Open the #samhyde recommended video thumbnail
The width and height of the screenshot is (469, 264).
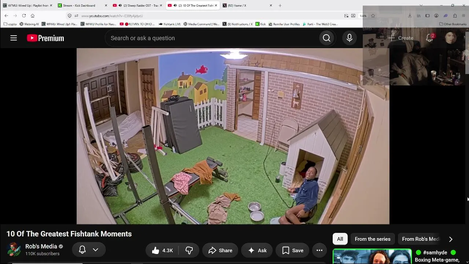tap(372, 256)
